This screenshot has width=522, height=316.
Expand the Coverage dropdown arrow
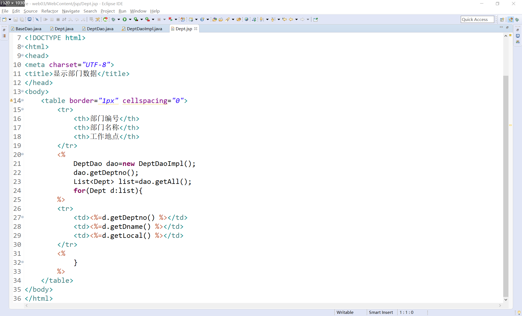pos(142,19)
